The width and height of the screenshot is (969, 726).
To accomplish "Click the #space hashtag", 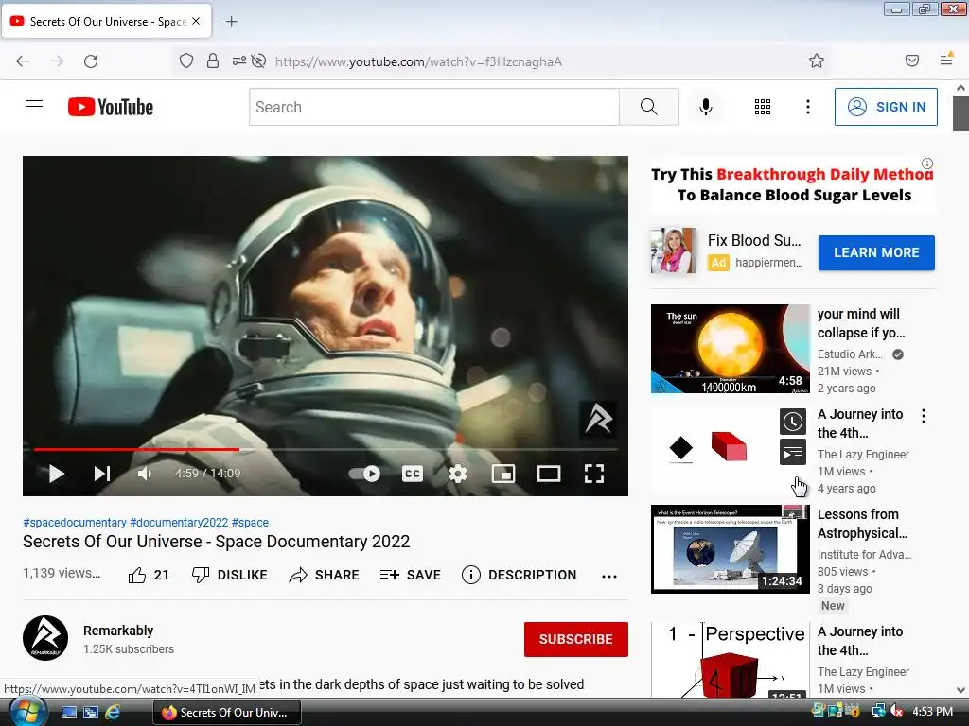I will point(250,522).
